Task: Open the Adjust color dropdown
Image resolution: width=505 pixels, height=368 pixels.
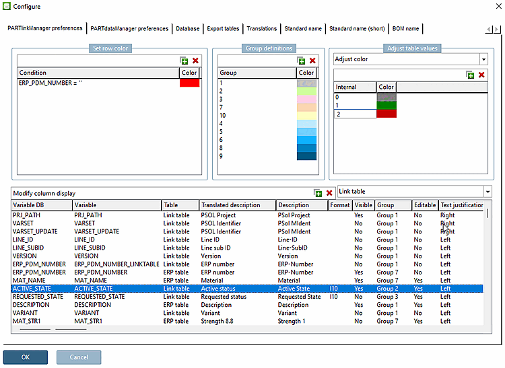Action: coord(483,60)
